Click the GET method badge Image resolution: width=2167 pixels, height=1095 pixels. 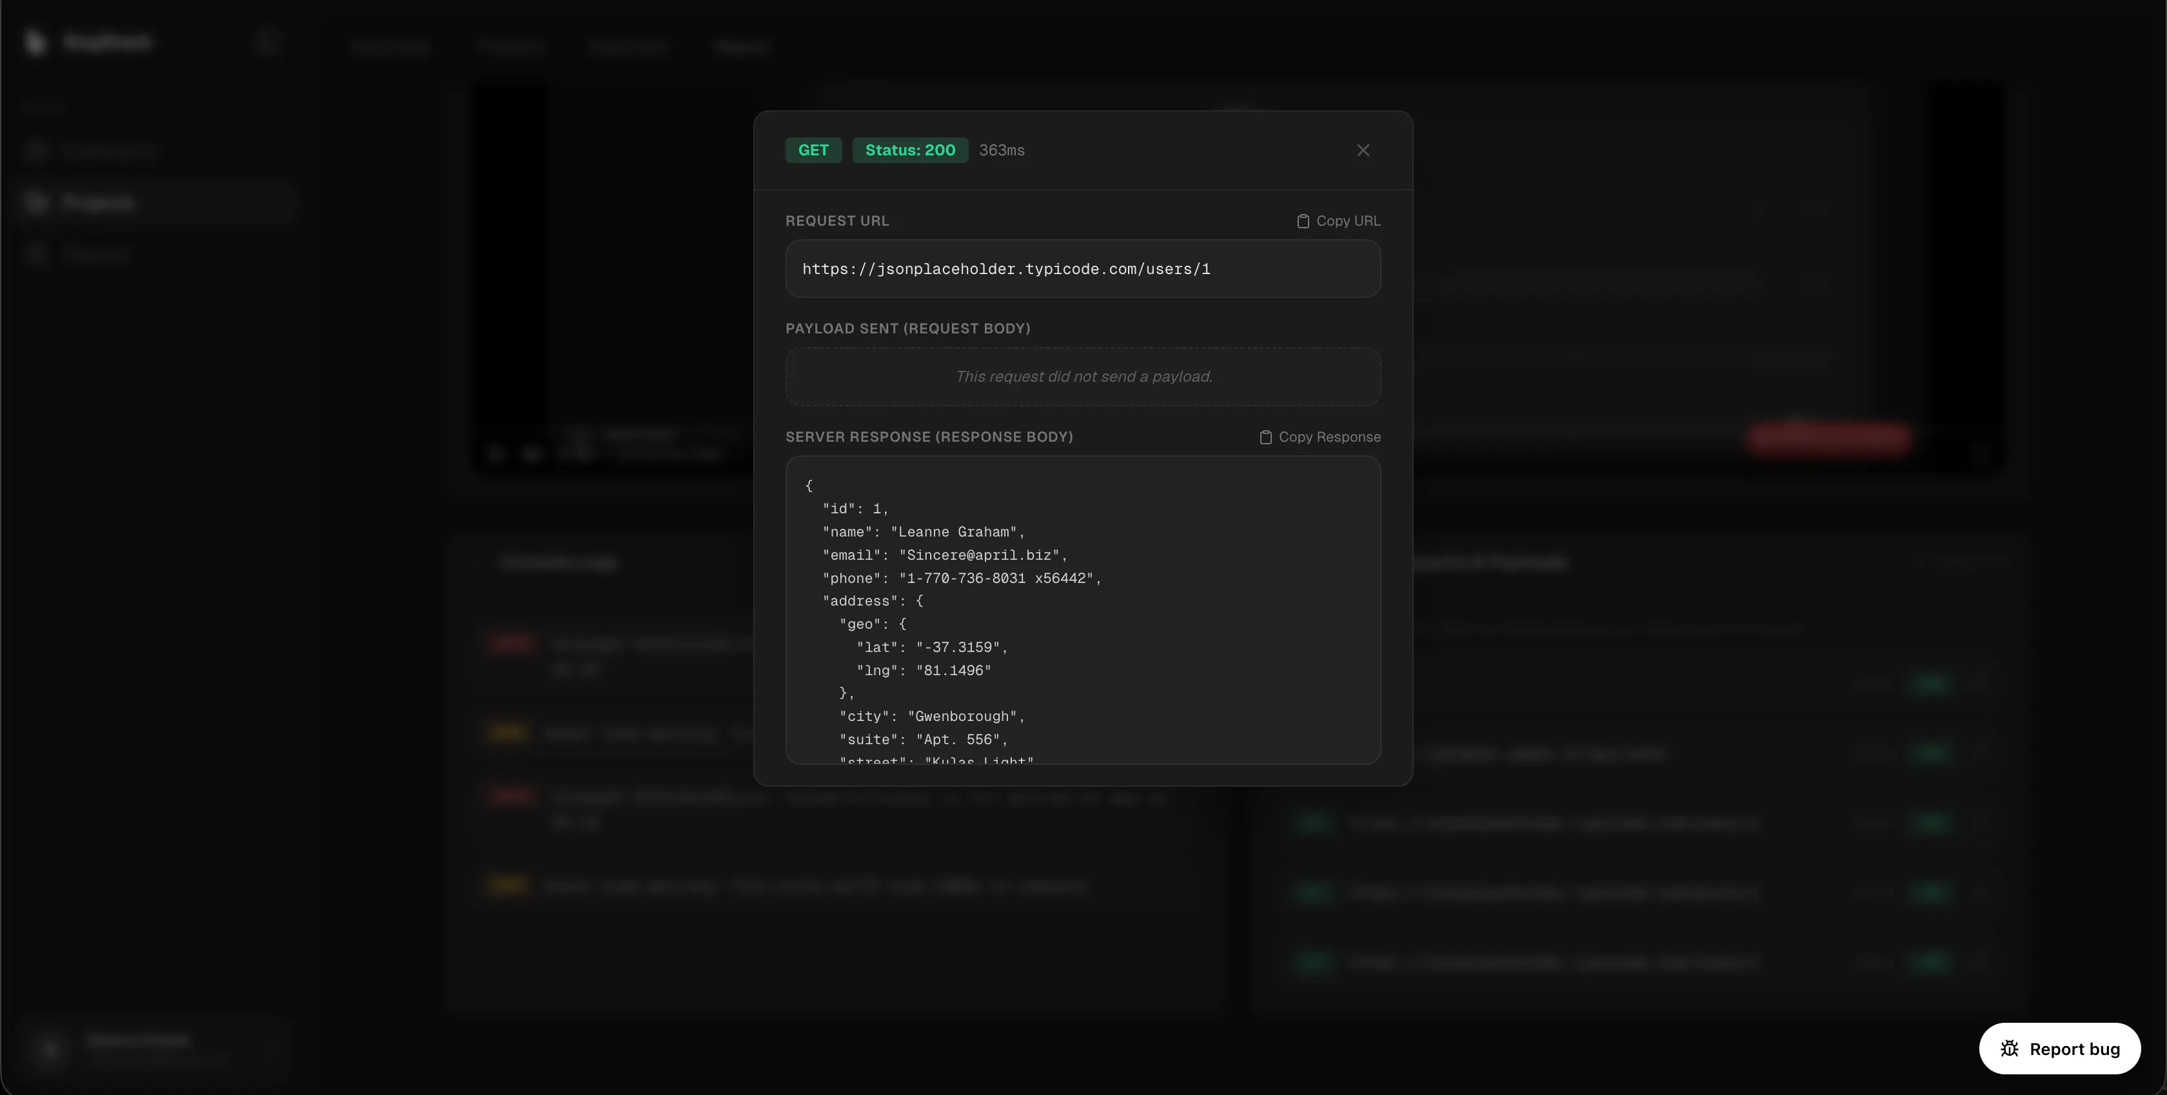(813, 150)
